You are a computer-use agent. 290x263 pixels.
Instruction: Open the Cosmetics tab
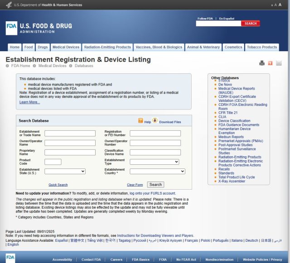click(233, 47)
